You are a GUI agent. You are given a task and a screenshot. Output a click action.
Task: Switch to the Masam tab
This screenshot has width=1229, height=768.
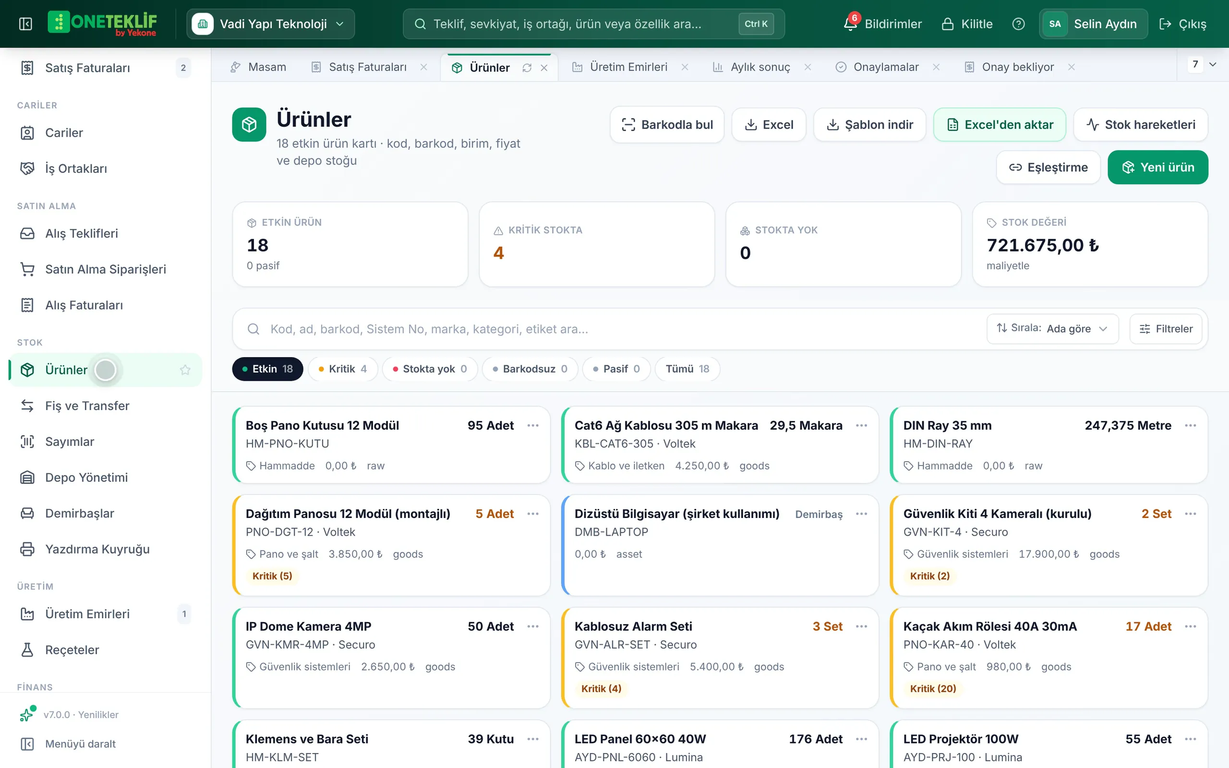(x=258, y=67)
